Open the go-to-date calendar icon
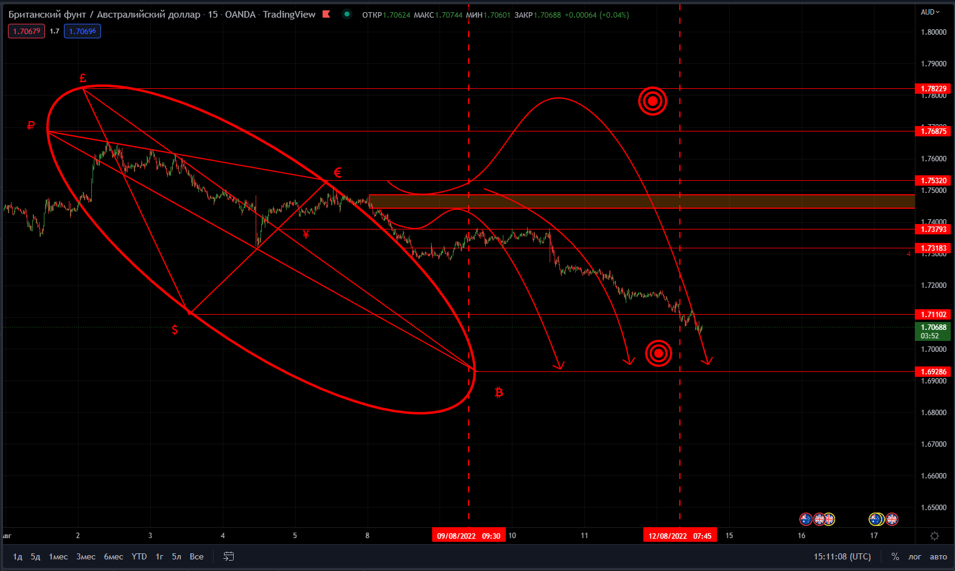 click(x=229, y=556)
